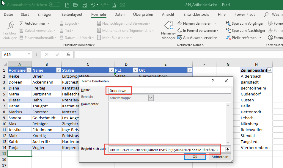Image resolution: width=283 pixels, height=168 pixels.
Task: Expand the Namen definieren dropdown arrow
Action: click(215, 23)
